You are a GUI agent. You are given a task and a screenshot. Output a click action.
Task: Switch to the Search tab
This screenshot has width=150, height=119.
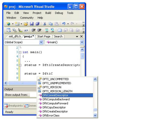tap(58, 36)
